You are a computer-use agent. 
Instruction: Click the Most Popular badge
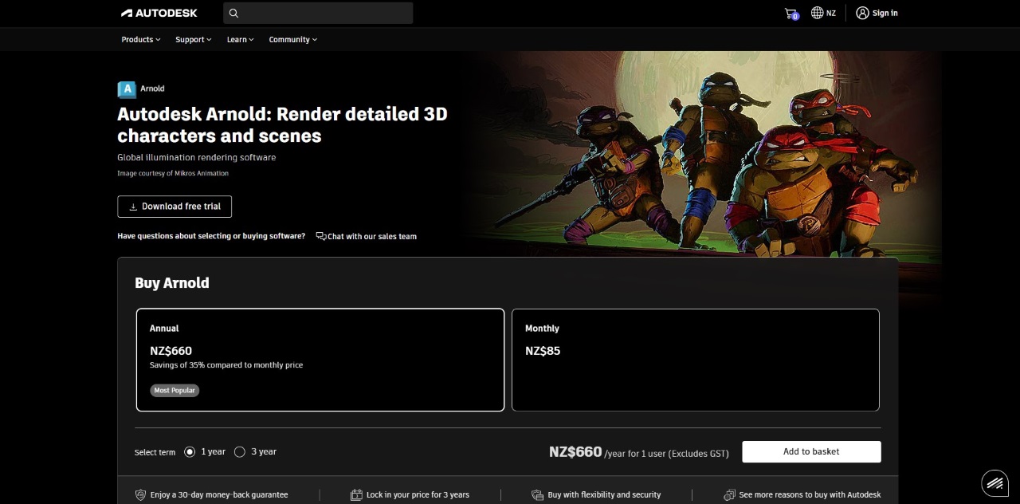pyautogui.click(x=175, y=390)
